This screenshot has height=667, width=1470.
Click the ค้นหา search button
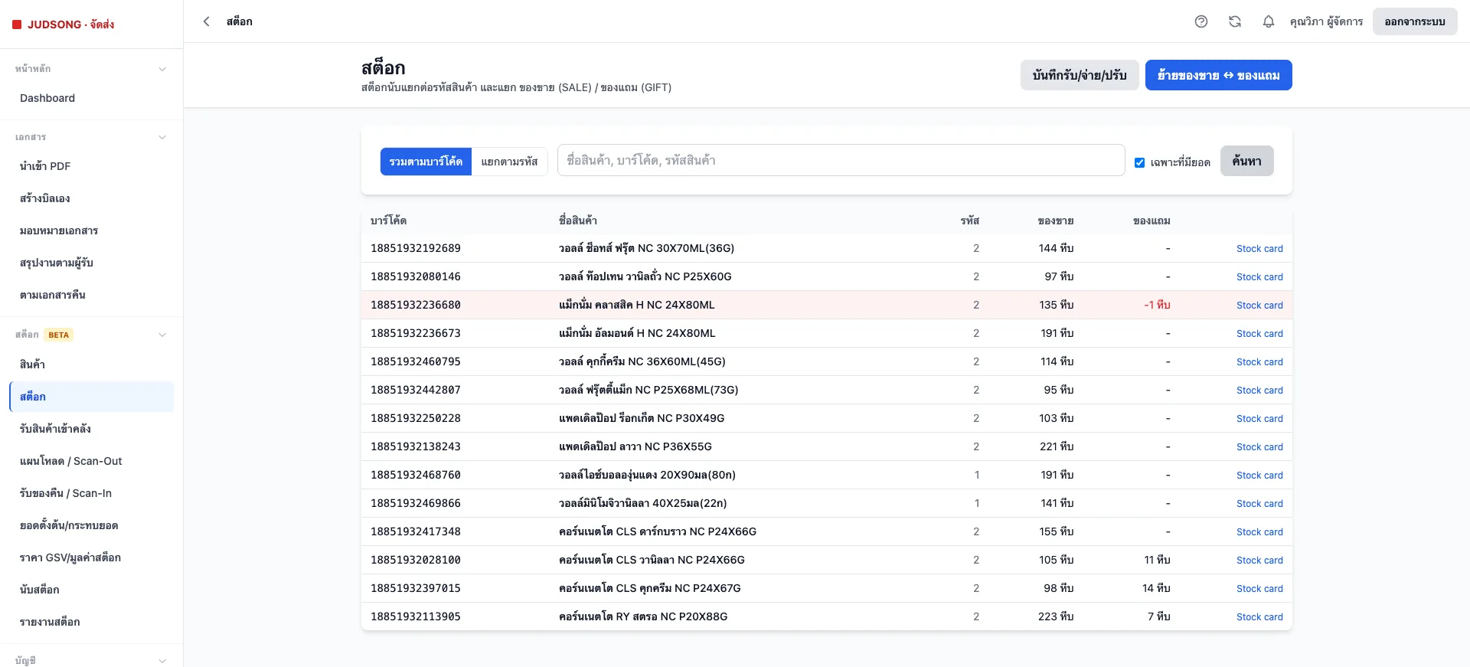point(1246,161)
